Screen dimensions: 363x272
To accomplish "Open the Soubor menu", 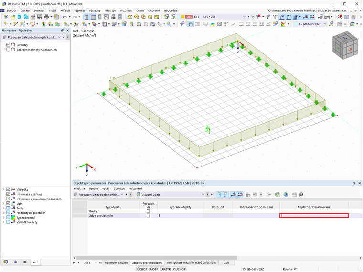I will 11,10.
